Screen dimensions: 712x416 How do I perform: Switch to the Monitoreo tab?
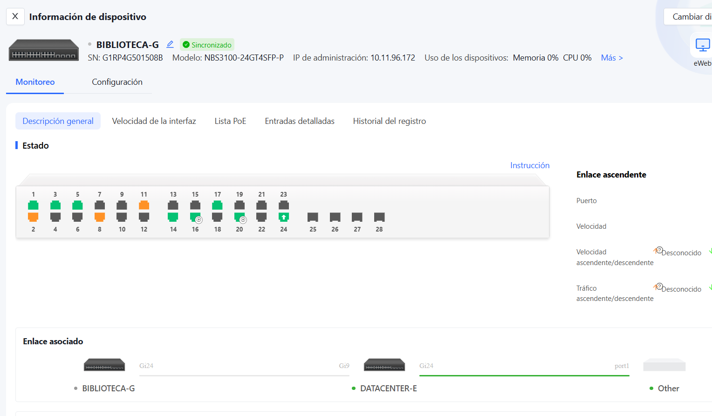[35, 82]
